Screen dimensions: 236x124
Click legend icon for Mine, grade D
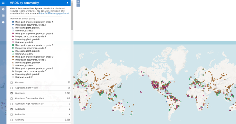tap(13, 57)
